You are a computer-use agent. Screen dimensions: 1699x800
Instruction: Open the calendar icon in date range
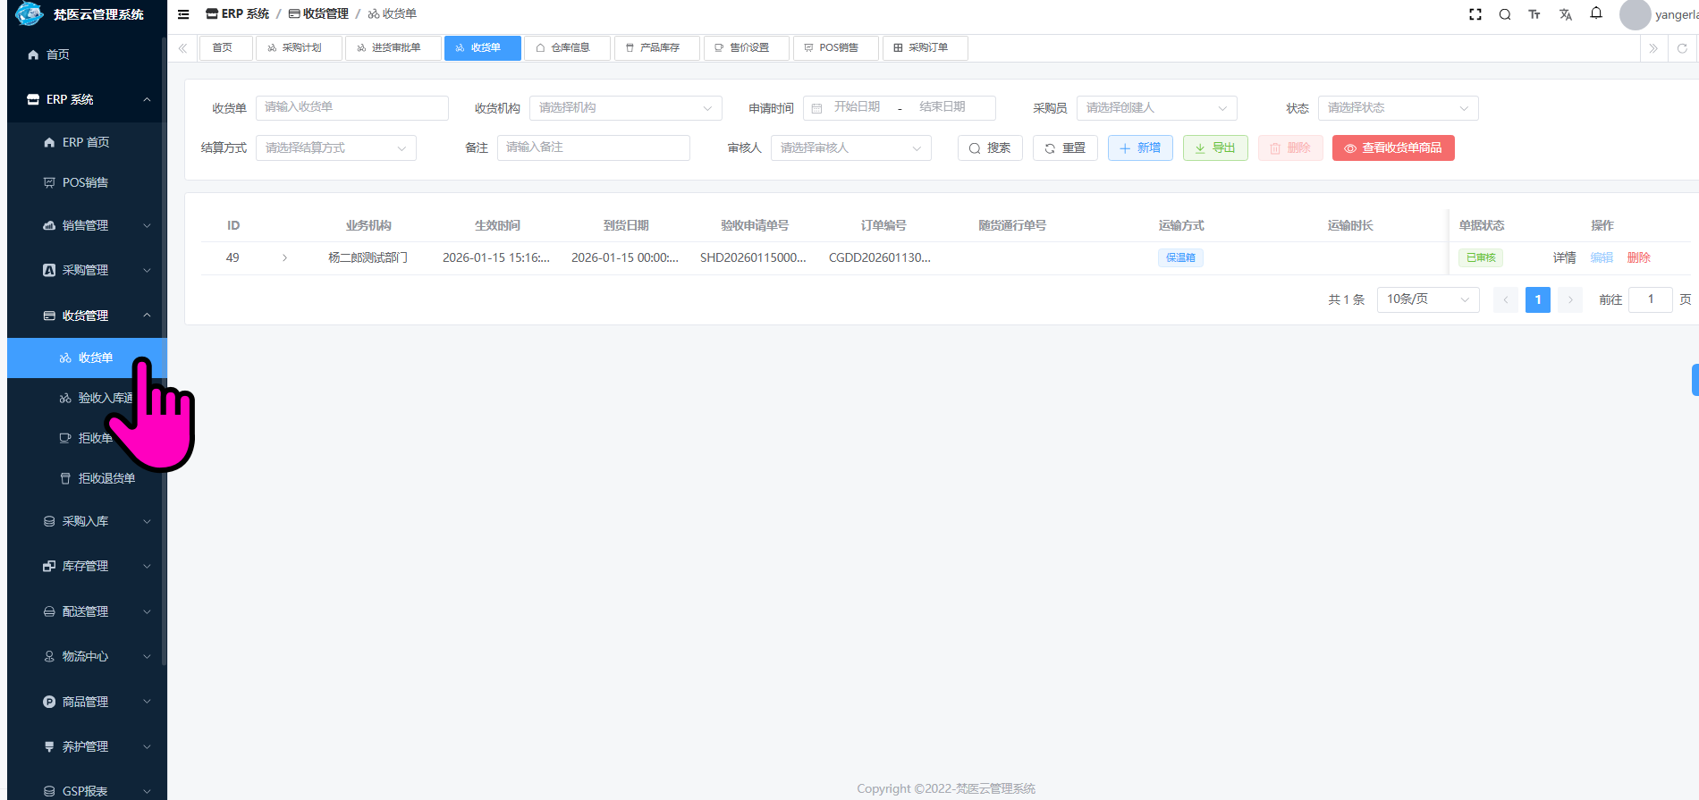(x=816, y=108)
